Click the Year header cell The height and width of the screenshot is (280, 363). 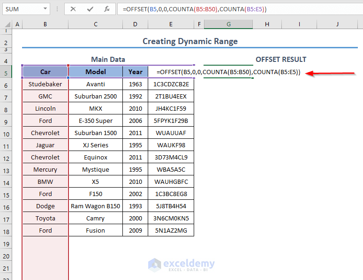[x=136, y=72]
